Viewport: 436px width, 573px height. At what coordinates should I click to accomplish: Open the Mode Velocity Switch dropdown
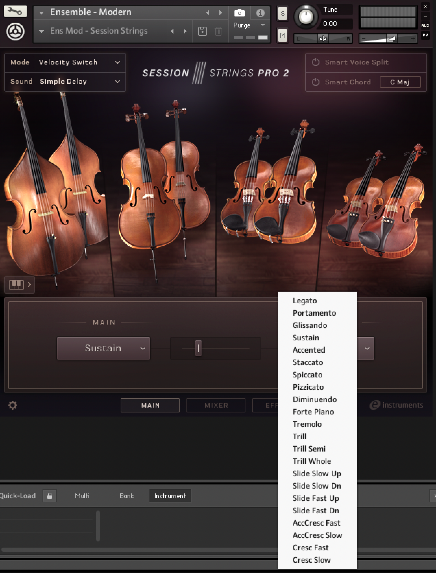tap(65, 62)
